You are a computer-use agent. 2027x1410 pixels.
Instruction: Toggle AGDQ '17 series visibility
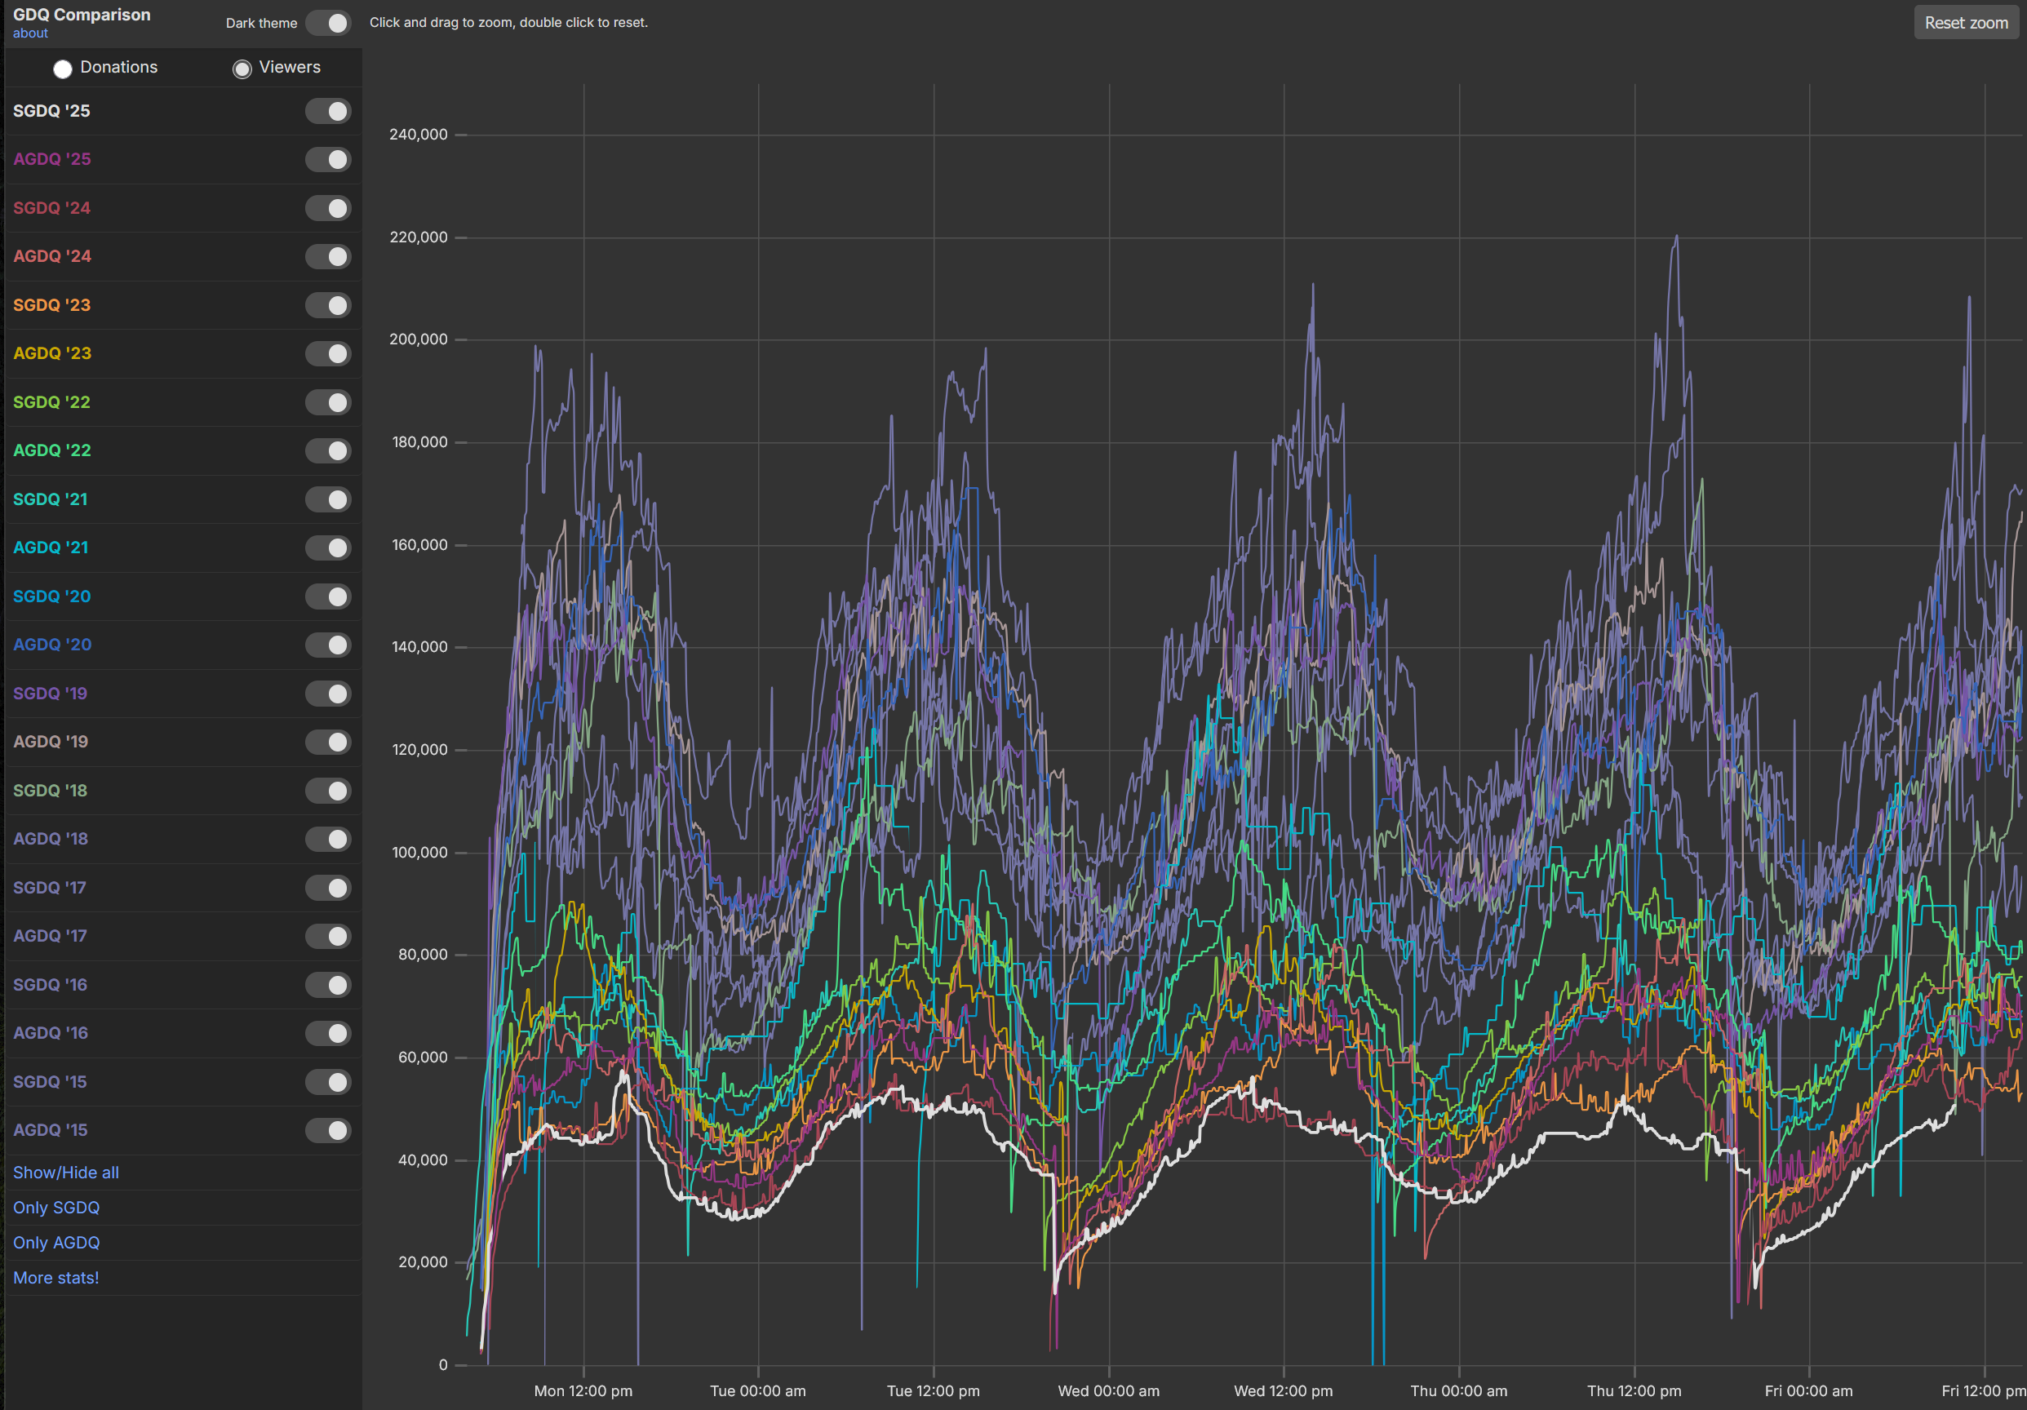327,937
